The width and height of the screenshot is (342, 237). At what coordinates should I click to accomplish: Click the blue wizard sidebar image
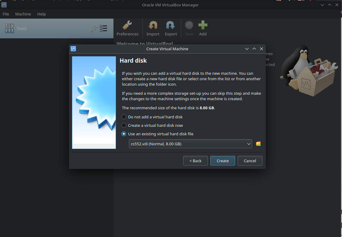(x=94, y=102)
